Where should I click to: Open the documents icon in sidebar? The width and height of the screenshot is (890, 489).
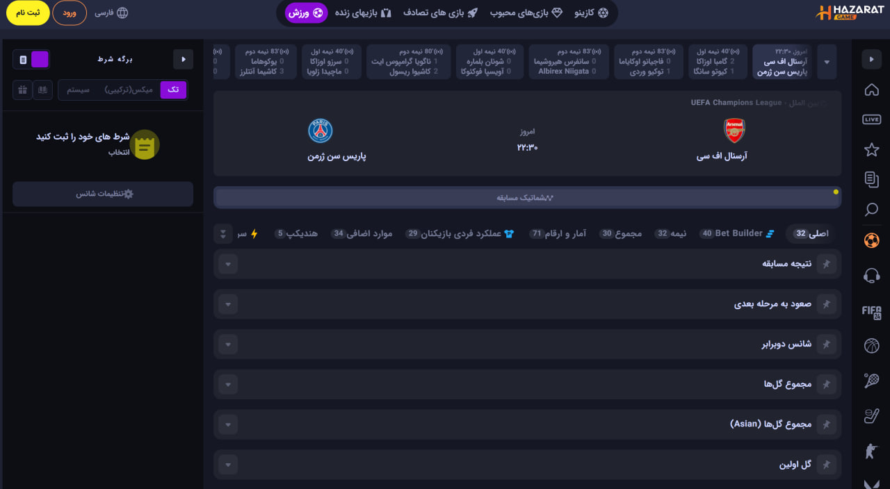tap(871, 180)
